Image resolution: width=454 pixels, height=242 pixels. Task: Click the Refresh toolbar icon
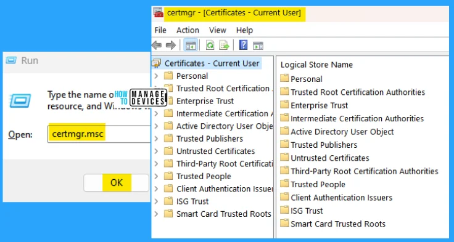coord(210,45)
